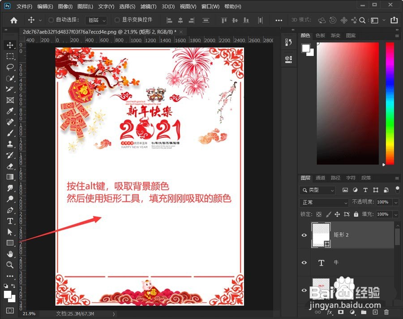Select the Hand tool
This screenshot has height=319, width=403.
click(10, 254)
